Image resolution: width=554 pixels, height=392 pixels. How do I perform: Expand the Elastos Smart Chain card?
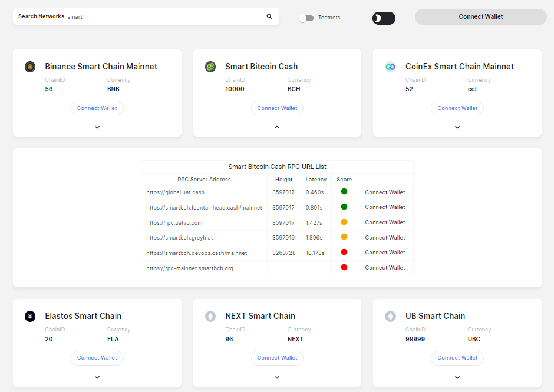pyautogui.click(x=97, y=377)
